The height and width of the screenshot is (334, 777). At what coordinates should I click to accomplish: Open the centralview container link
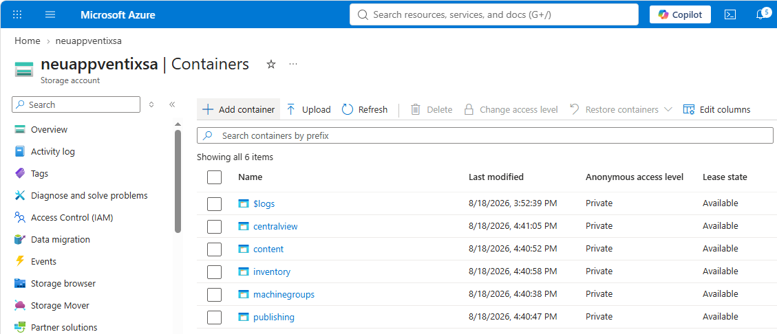click(x=275, y=226)
